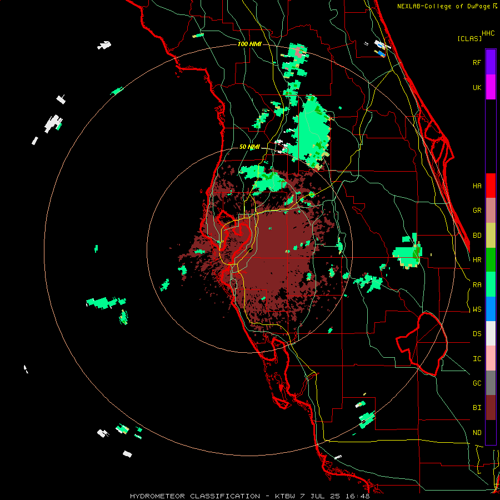Image resolution: width=500 pixels, height=500 pixels.
Task: Pick the white DS legend swatch
Action: 491,333
